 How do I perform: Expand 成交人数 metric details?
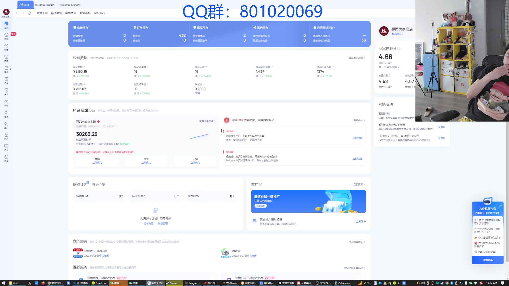201,67
